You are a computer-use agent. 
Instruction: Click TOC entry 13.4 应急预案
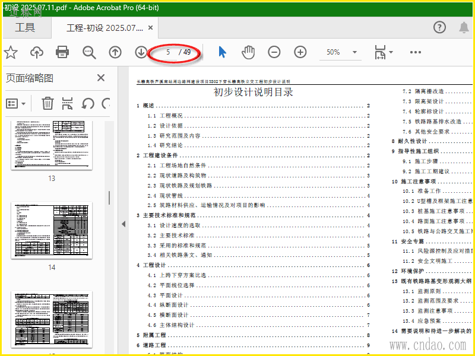(x=437, y=320)
